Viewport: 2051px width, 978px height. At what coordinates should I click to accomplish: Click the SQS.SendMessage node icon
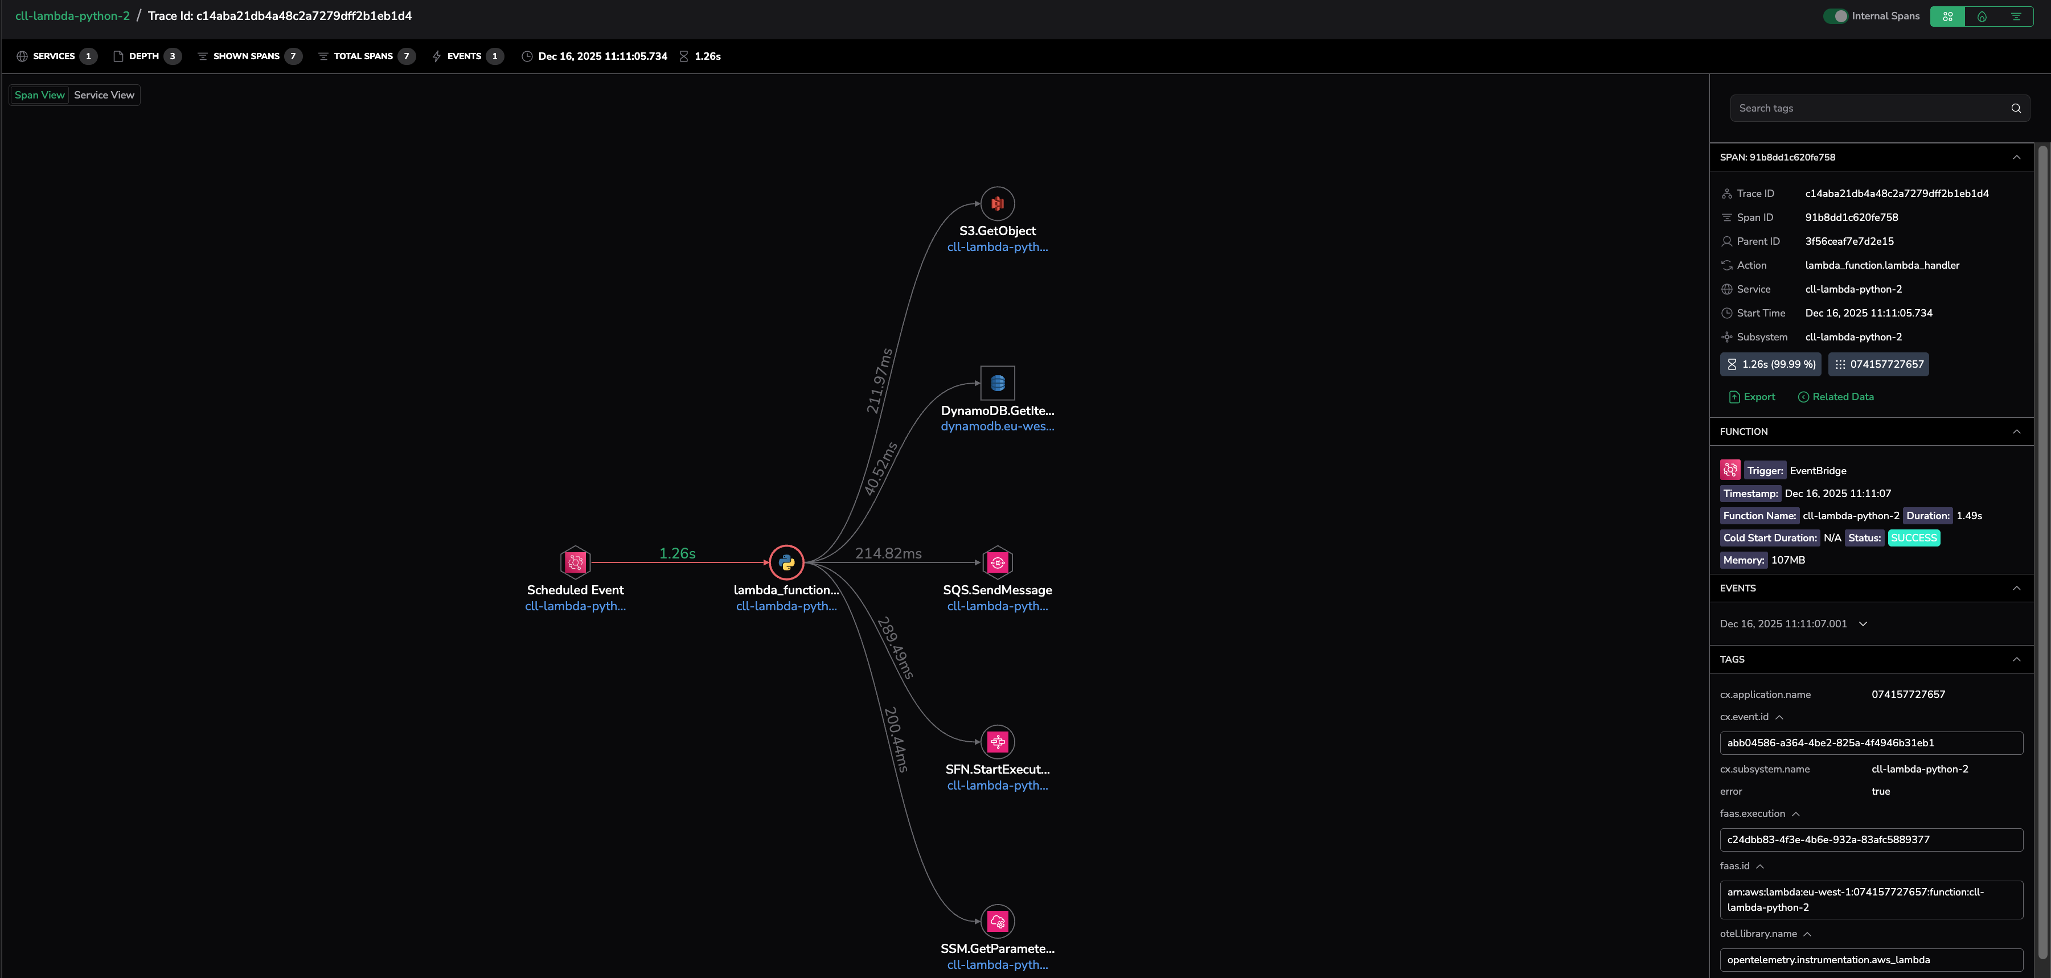point(997,562)
